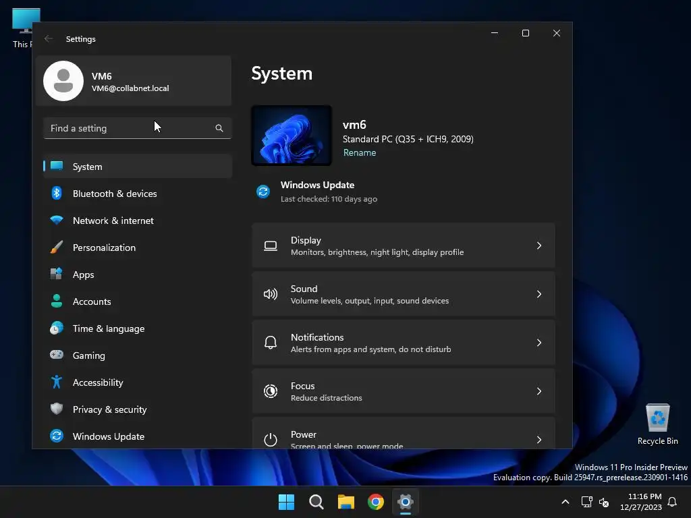Expand the Notifications settings chevron
The width and height of the screenshot is (691, 518).
(x=539, y=343)
